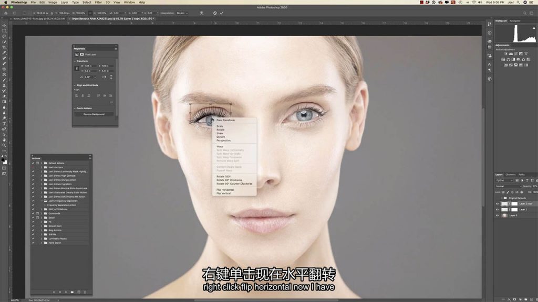Screen dimensions: 538x302
Task: Expand the Original Retouch layer group
Action: tap(502, 198)
